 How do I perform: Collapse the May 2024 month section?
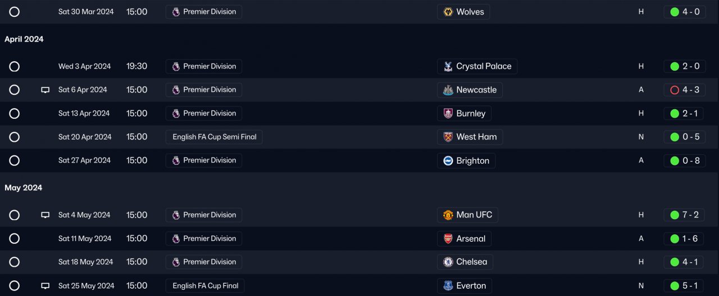[x=24, y=188]
